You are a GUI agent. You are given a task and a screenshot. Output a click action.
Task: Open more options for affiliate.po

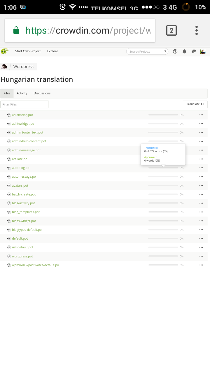click(x=201, y=159)
